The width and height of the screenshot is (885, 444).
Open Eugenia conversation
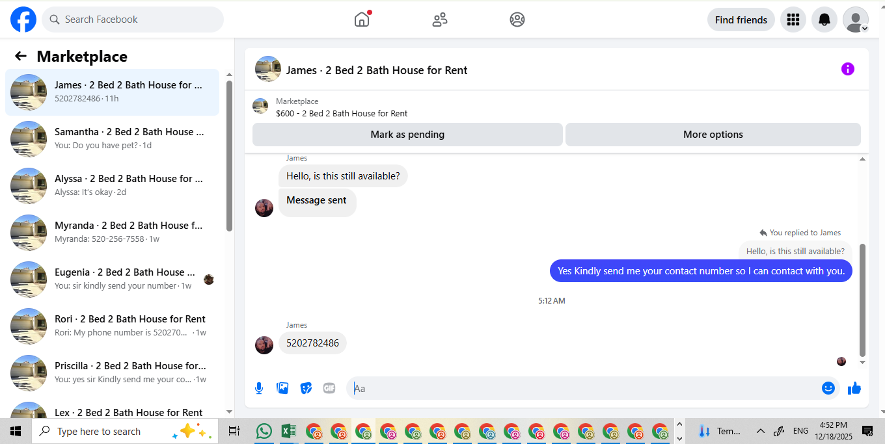112,280
